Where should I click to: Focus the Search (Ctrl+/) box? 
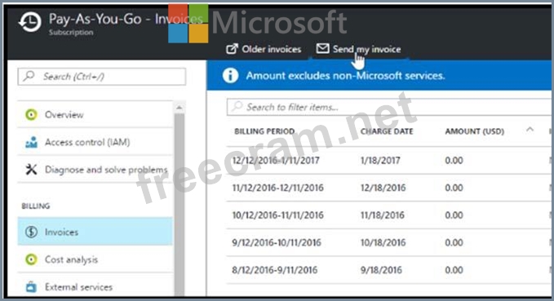tap(102, 77)
